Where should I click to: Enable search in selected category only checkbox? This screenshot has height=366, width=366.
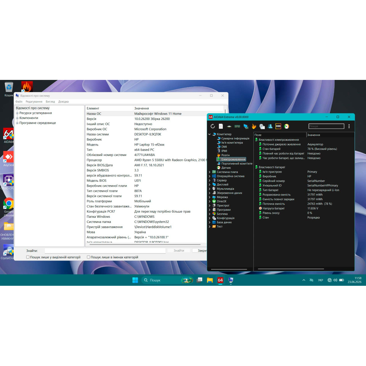(28, 257)
